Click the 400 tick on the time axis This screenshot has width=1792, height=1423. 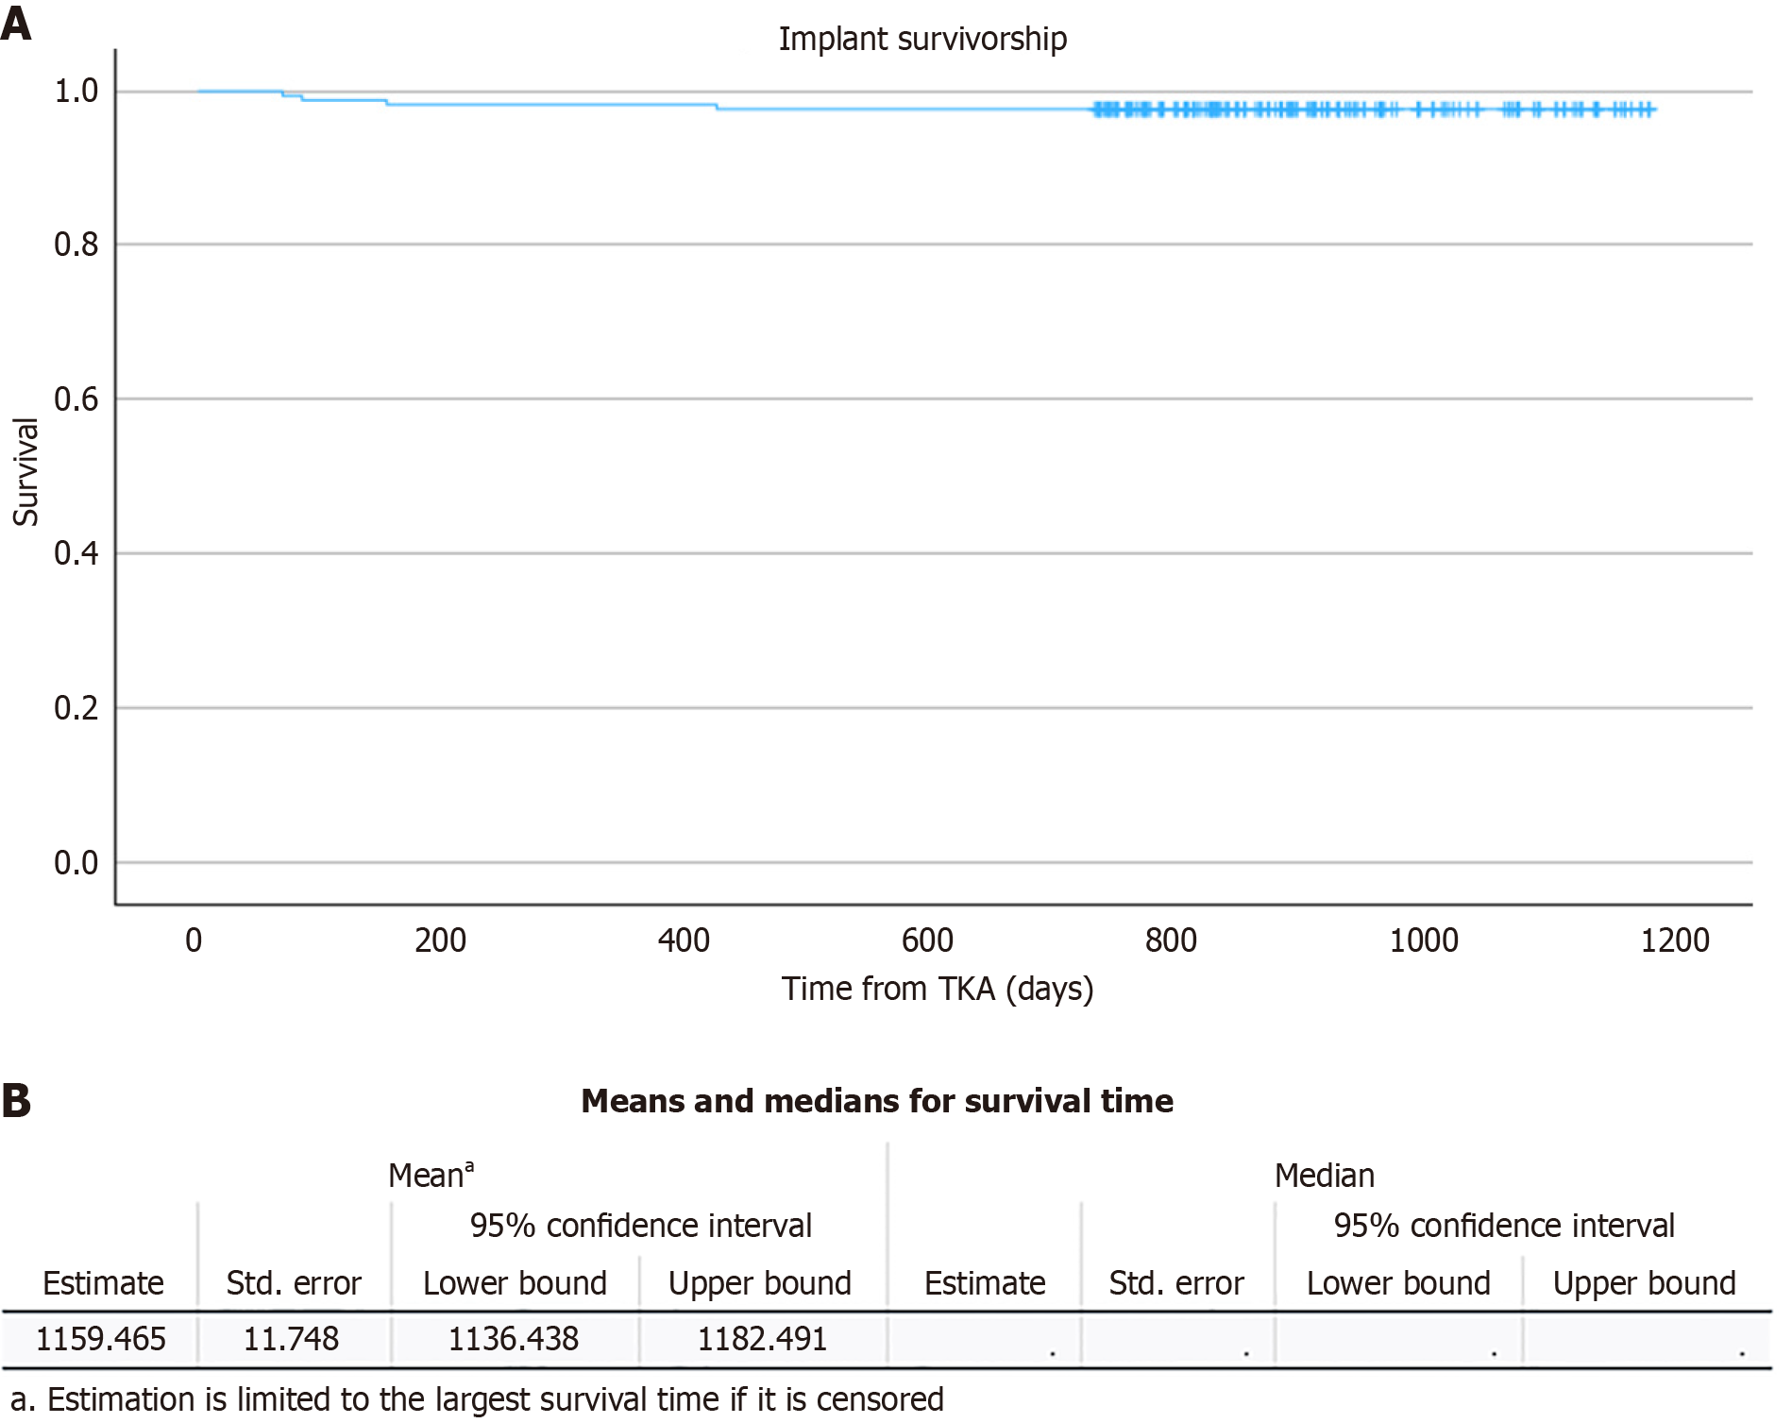pyautogui.click(x=684, y=940)
